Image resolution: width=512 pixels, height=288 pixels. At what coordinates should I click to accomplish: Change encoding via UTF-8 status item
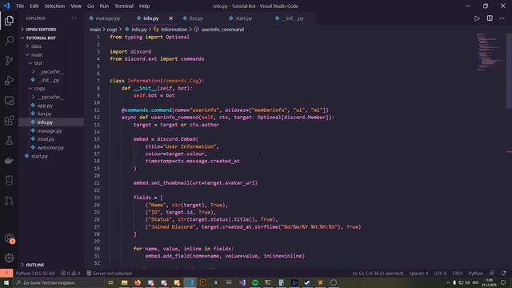tap(440, 273)
